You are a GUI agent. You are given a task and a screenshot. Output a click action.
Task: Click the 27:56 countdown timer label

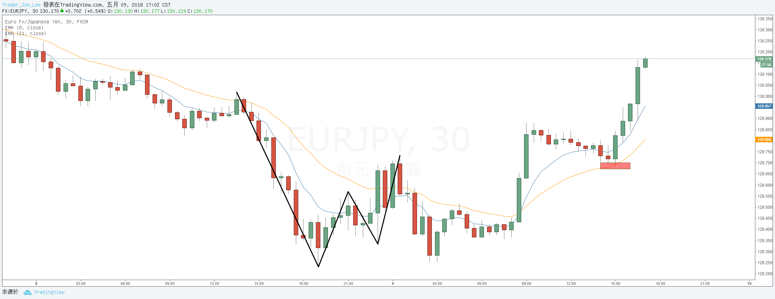(766, 65)
